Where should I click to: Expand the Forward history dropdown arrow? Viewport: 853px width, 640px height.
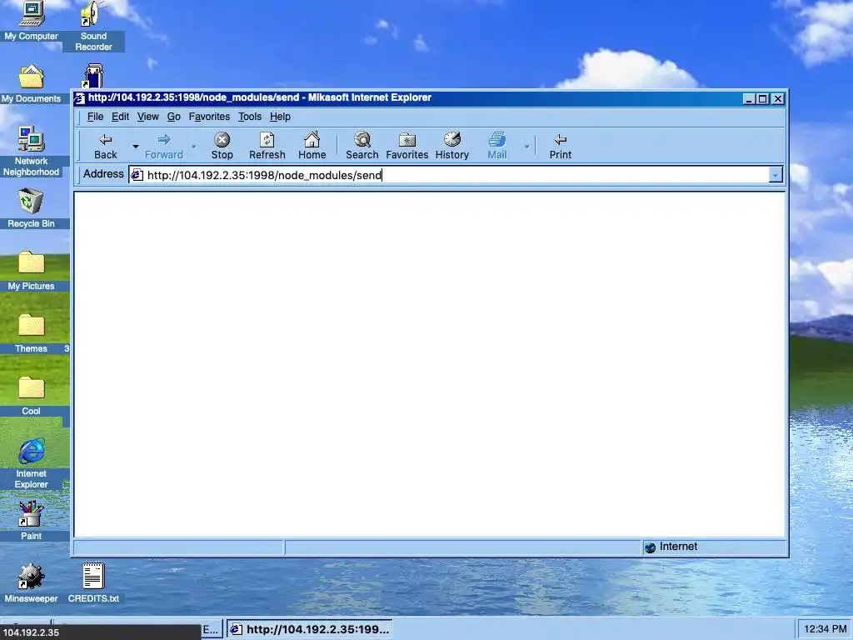(193, 147)
